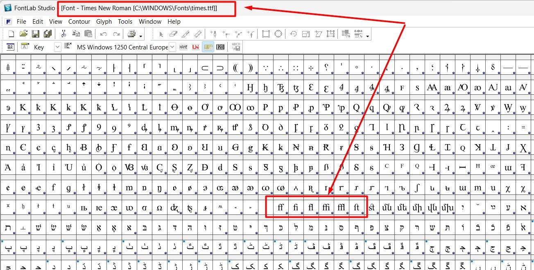This screenshot has height=270, width=534.
Task: Click the New font icon
Action: tap(11, 34)
